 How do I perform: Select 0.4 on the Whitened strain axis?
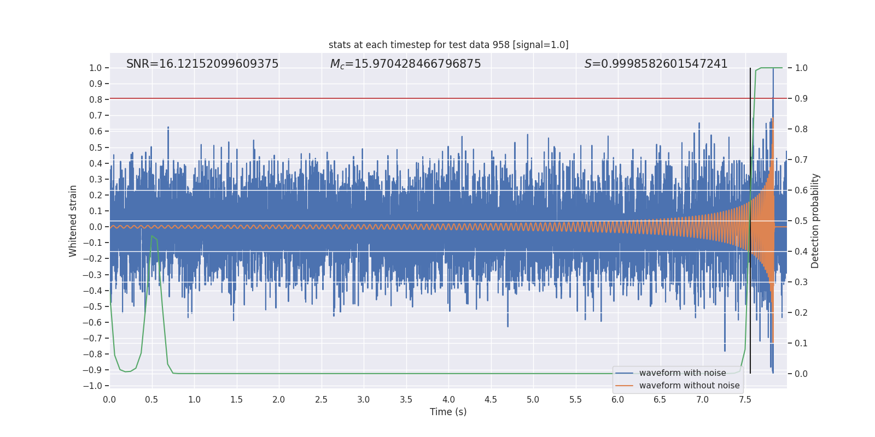[96, 163]
